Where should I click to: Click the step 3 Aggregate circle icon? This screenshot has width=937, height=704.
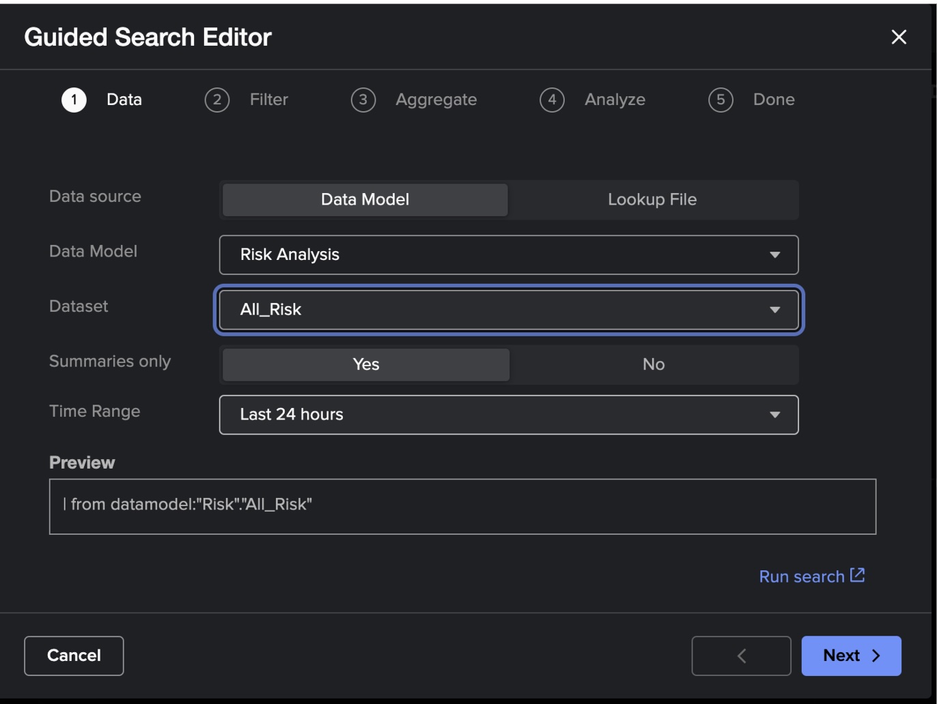coord(363,100)
